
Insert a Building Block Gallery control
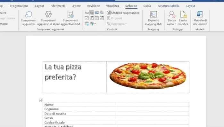click(x=102, y=13)
